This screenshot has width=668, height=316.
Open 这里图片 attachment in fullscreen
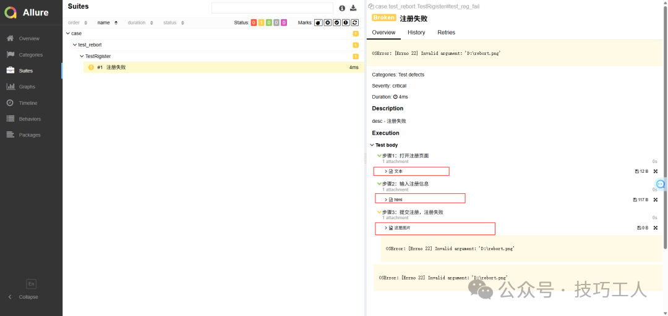[656, 228]
